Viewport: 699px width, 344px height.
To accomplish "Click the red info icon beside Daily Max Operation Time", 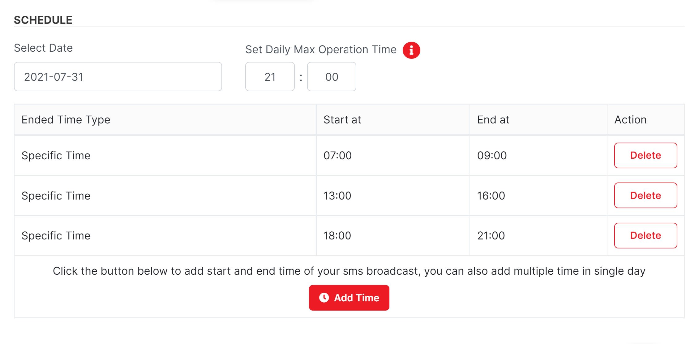I will (411, 50).
